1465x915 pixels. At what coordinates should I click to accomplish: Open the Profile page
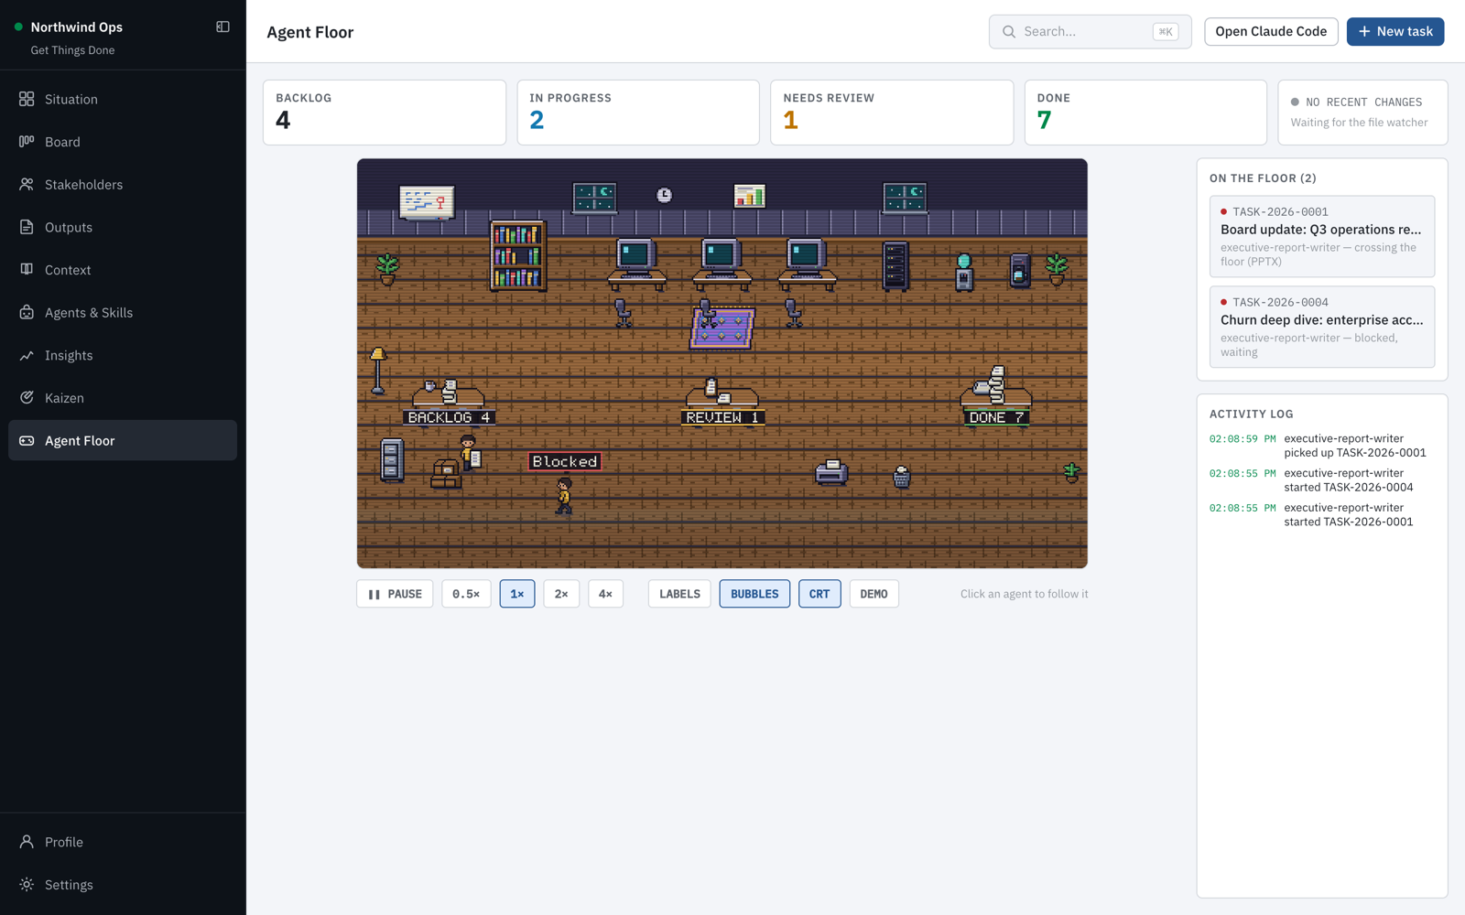[x=123, y=842]
